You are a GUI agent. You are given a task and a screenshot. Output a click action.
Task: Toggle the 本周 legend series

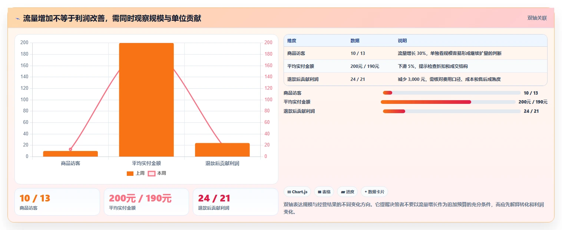157,173
